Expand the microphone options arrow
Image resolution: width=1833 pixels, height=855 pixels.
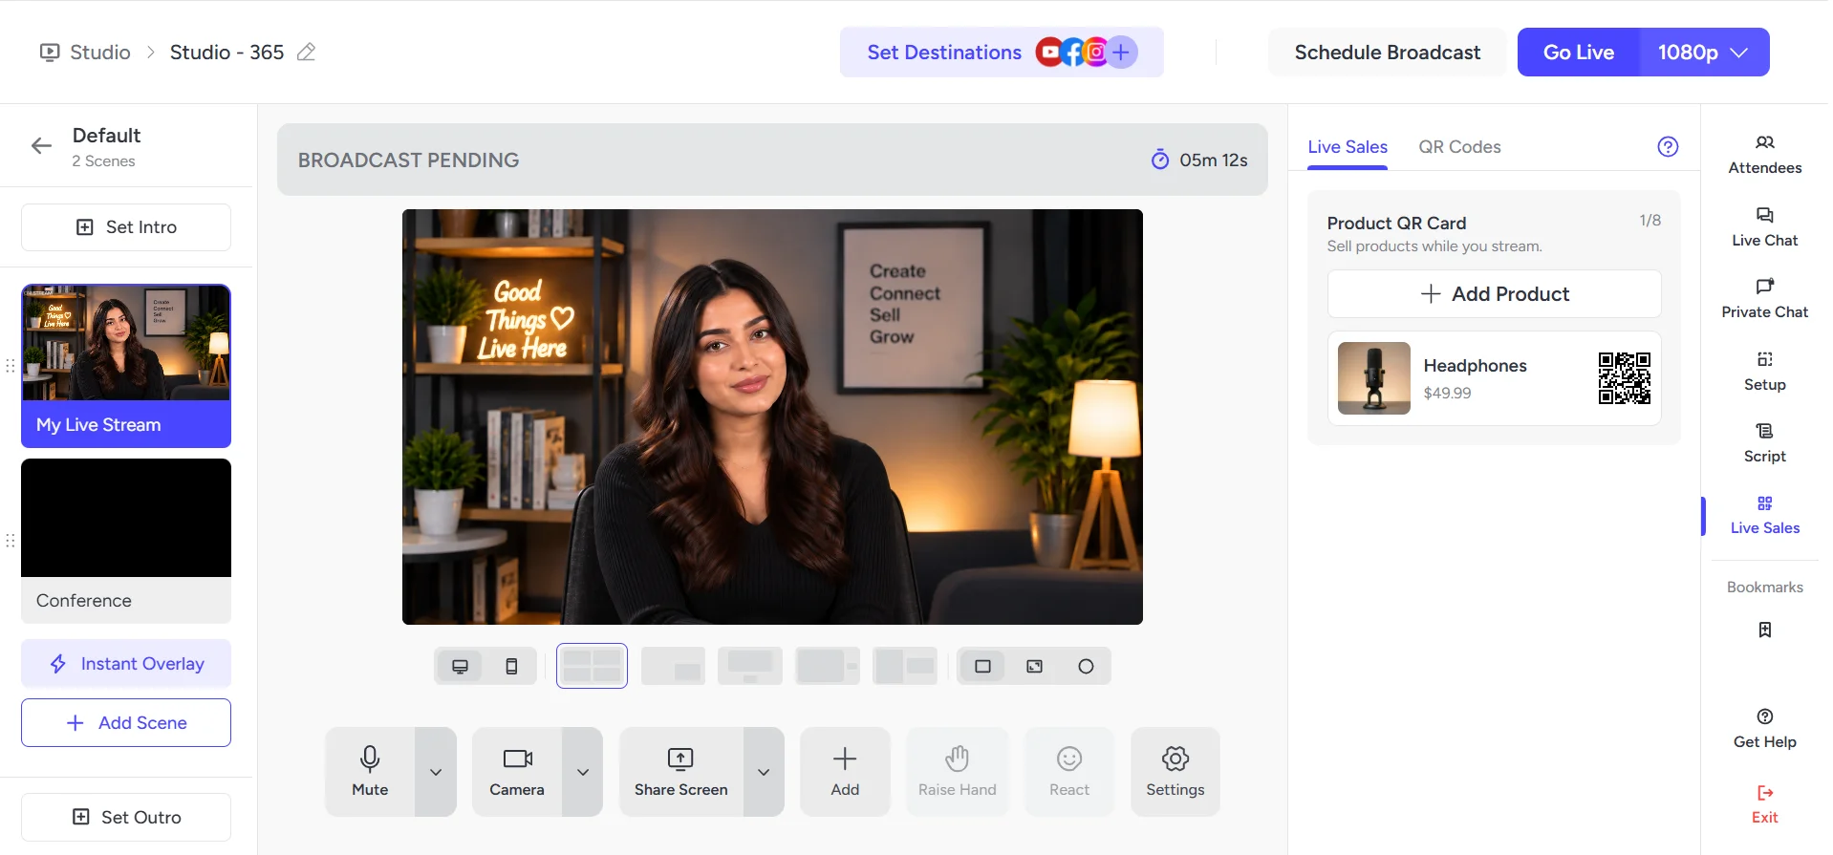436,772
